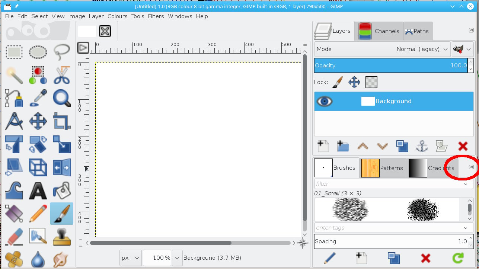The height and width of the screenshot is (269, 479).
Task: Select the Scissors Select tool
Action: (62, 75)
